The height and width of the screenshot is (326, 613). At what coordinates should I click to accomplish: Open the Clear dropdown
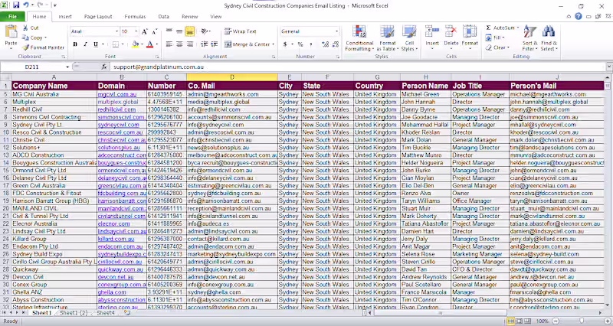click(497, 47)
